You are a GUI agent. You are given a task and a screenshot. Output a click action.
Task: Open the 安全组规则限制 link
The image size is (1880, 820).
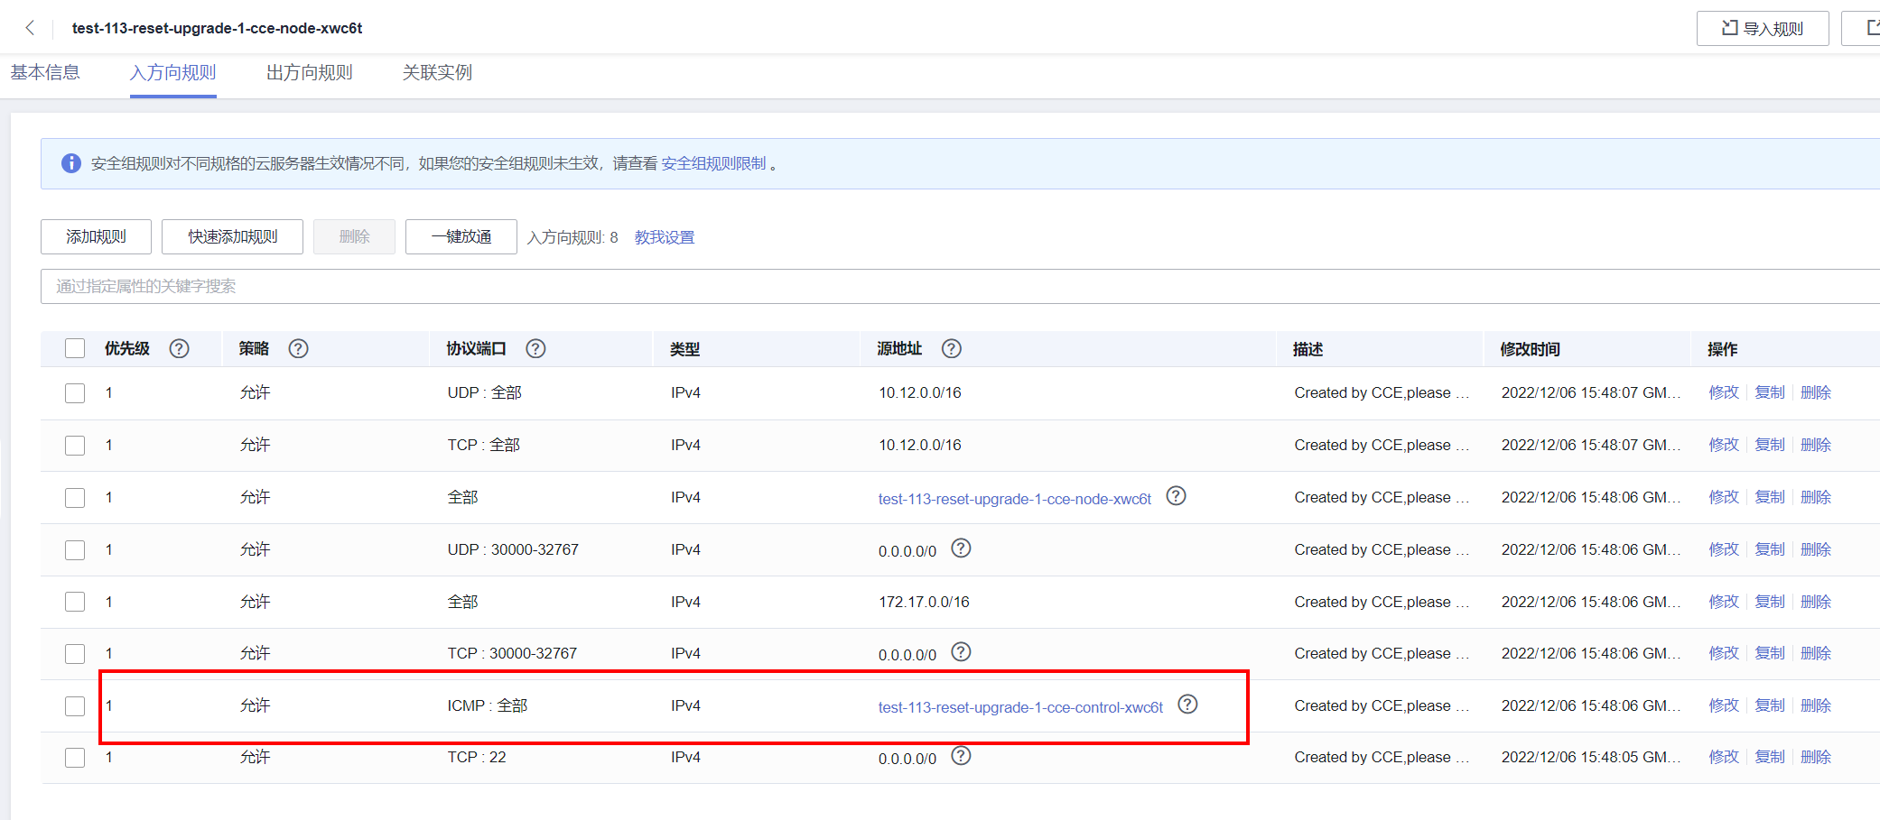point(713,164)
